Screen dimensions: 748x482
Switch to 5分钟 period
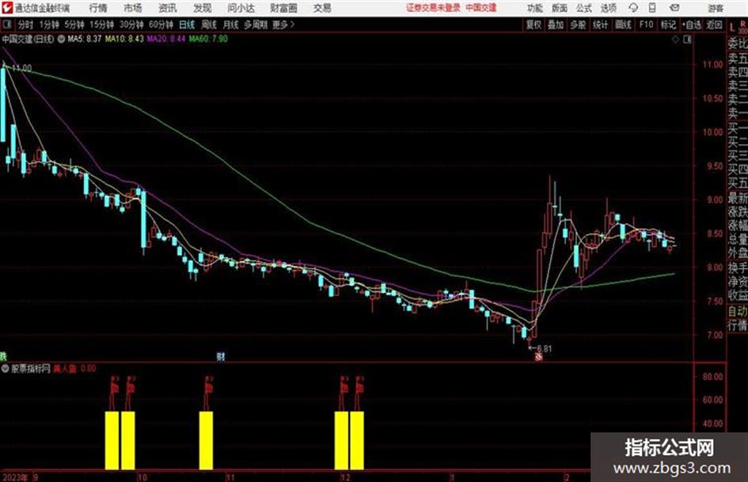pos(74,25)
